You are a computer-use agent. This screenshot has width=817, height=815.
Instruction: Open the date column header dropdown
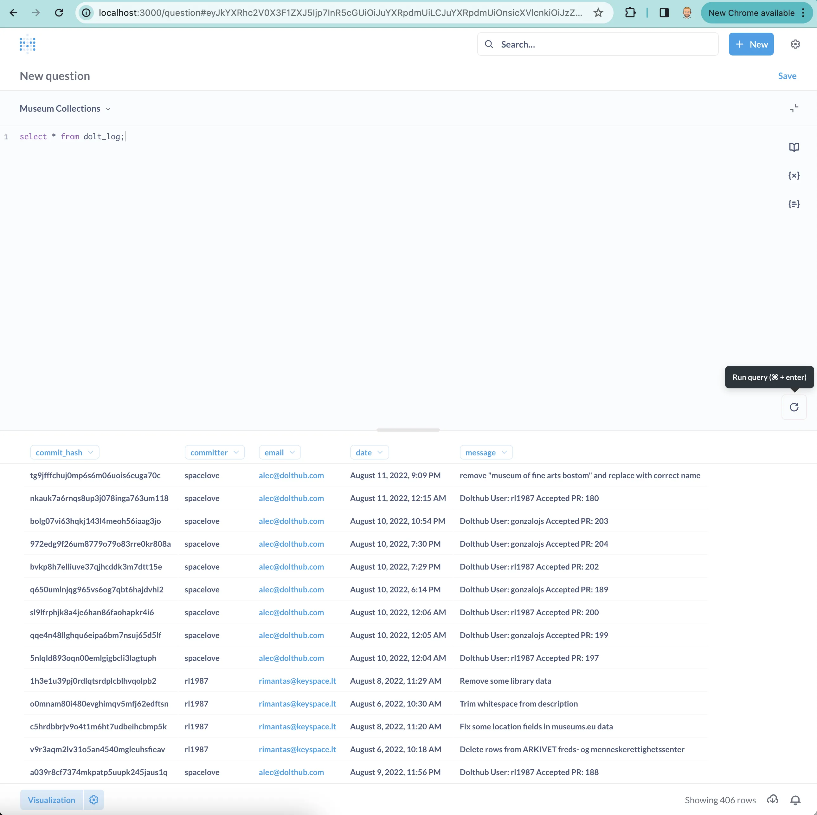(x=369, y=452)
